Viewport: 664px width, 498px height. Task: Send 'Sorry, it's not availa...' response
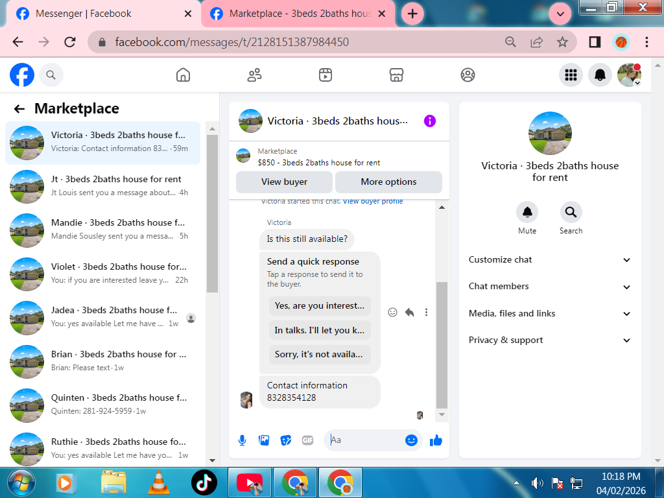320,355
